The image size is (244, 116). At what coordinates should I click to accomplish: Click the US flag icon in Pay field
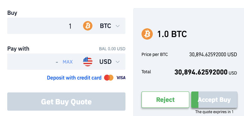click(88, 62)
